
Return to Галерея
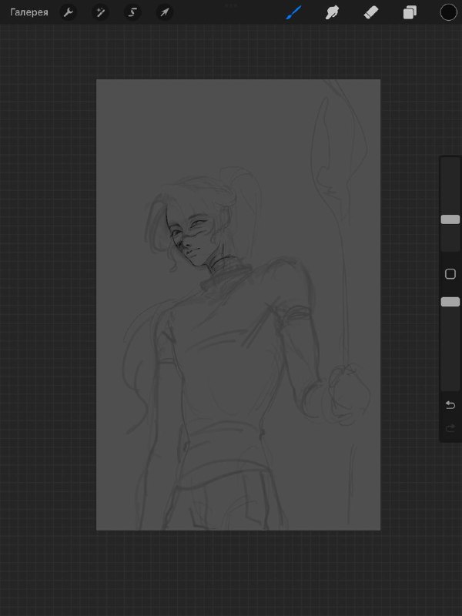(x=29, y=12)
